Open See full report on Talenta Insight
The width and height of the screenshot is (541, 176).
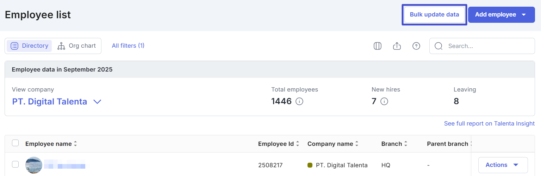(x=489, y=123)
